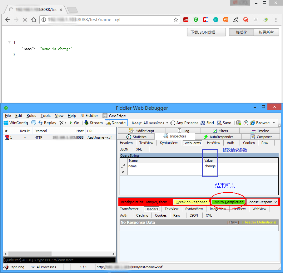Click the QuickExec command box
The height and width of the screenshot is (273, 283).
(x=59, y=260)
